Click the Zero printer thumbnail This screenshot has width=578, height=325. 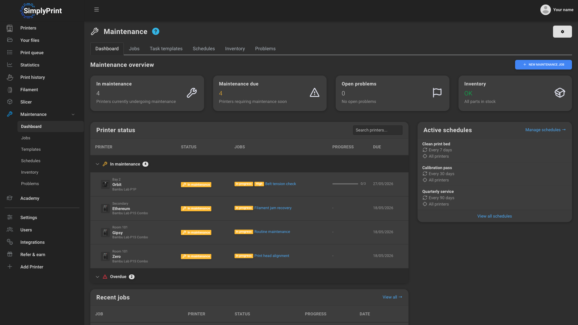coord(105,256)
